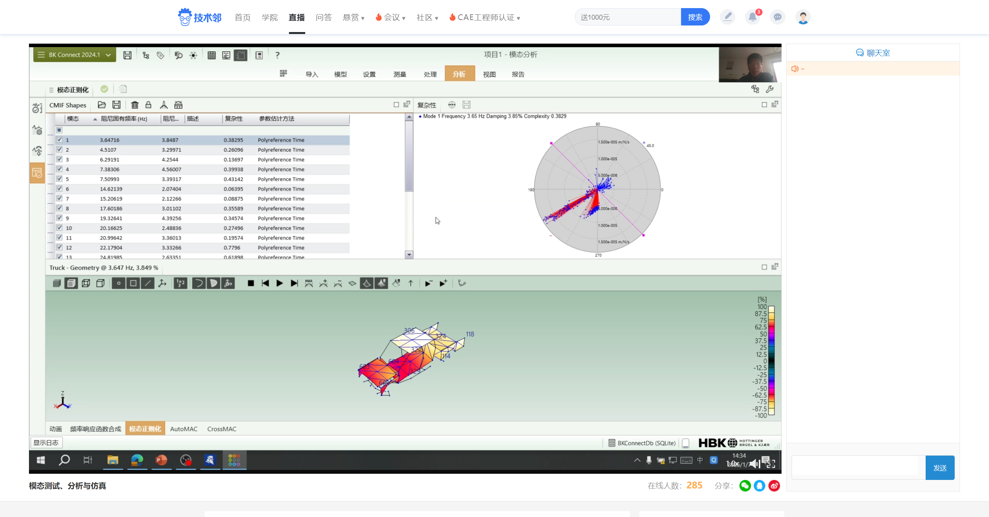Screen dimensions: 989x517
Task: Open BK Connect 2024.1 dropdown menu
Action: [x=75, y=55]
